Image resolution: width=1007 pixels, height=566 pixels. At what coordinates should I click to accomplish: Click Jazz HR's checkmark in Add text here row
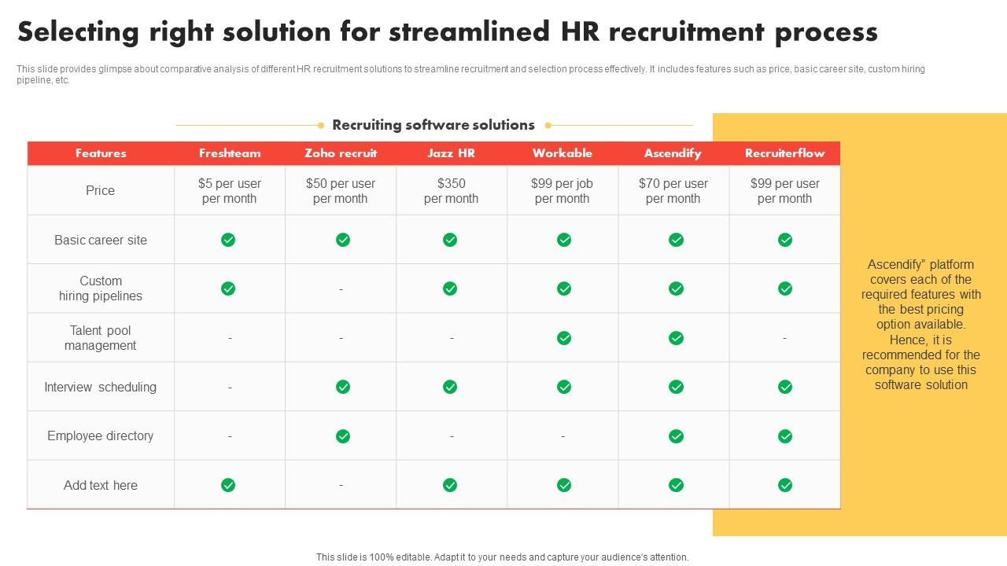click(x=450, y=485)
